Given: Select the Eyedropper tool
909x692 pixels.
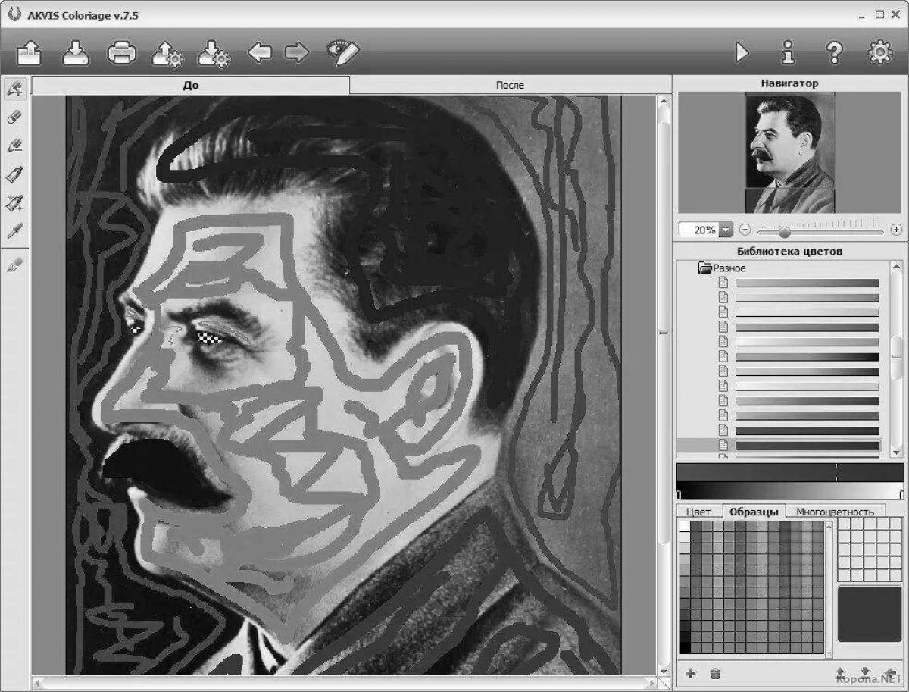Looking at the screenshot, I should 14,230.
